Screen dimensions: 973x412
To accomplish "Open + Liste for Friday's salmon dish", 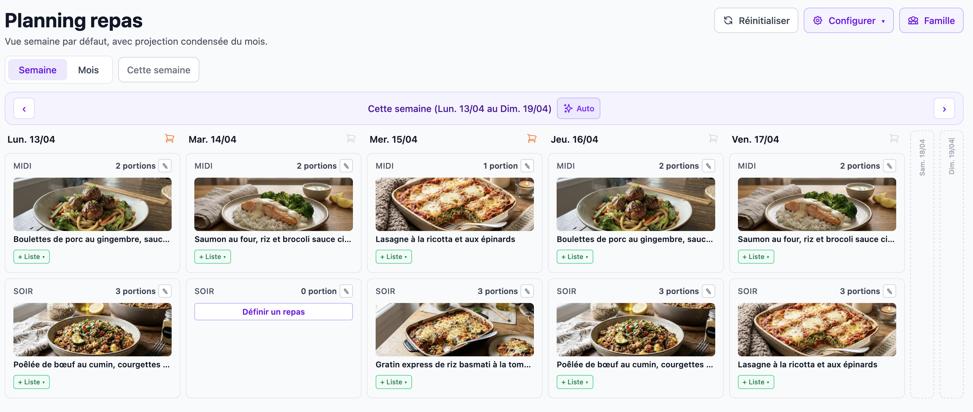I will (x=755, y=257).
